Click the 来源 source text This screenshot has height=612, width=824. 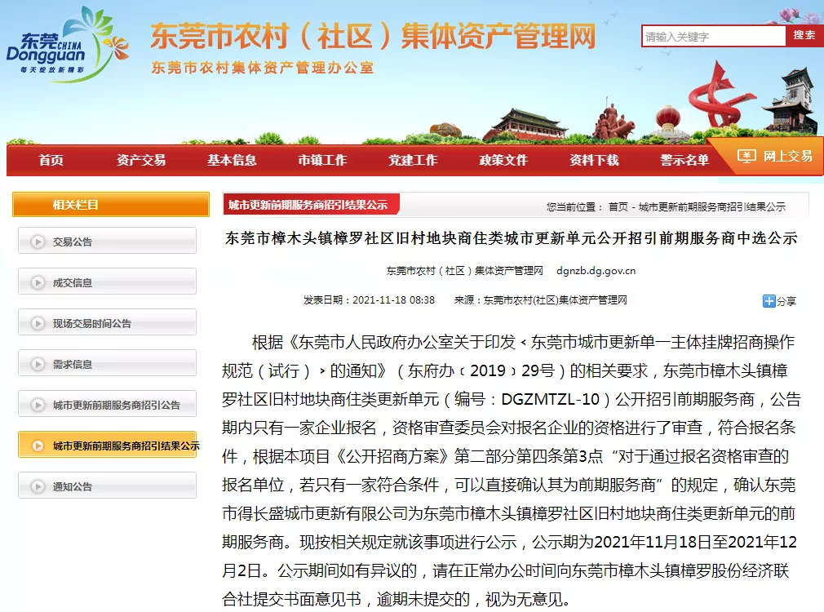pyautogui.click(x=541, y=300)
